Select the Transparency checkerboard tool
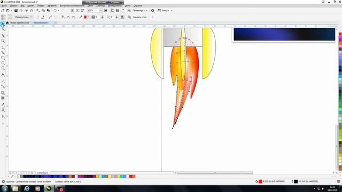Image resolution: width=342 pixels, height=192 pixels. pos(3,98)
